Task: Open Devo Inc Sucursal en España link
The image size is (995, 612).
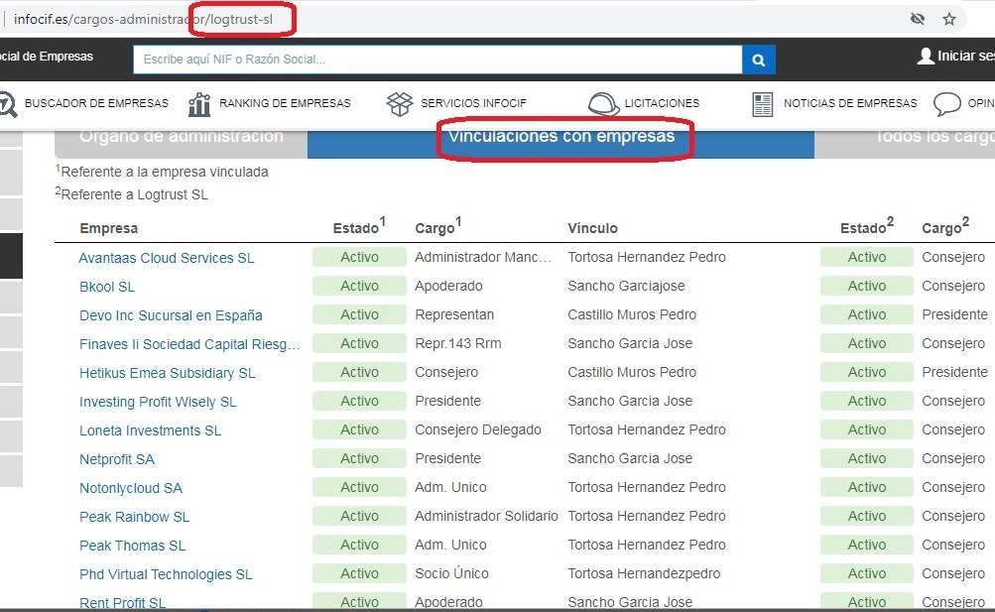Action: (171, 315)
